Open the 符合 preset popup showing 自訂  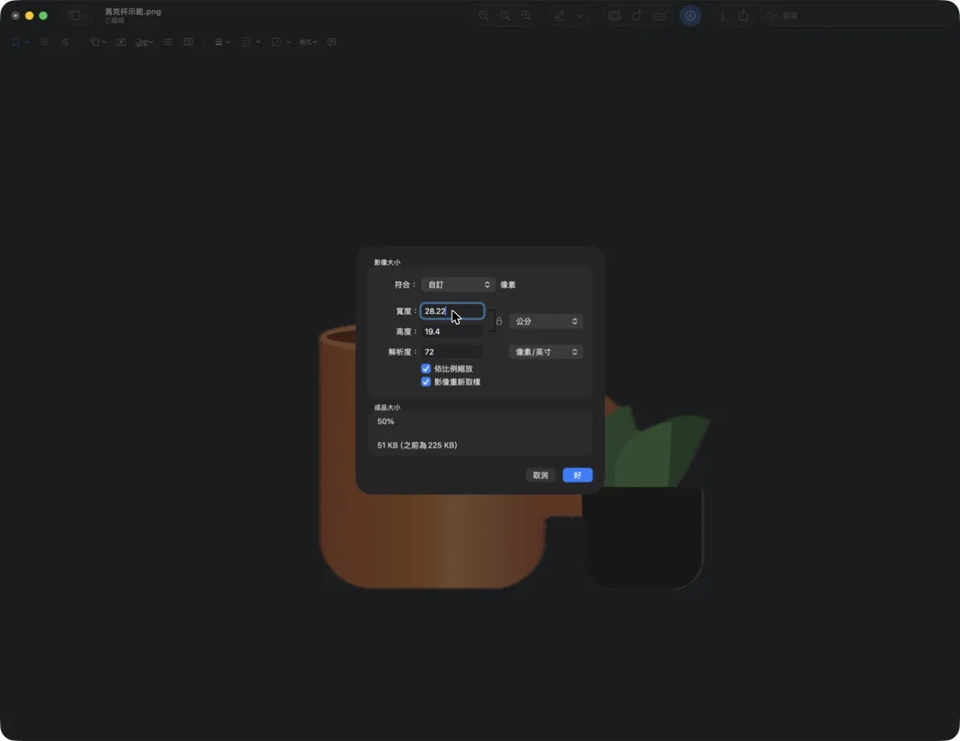458,285
